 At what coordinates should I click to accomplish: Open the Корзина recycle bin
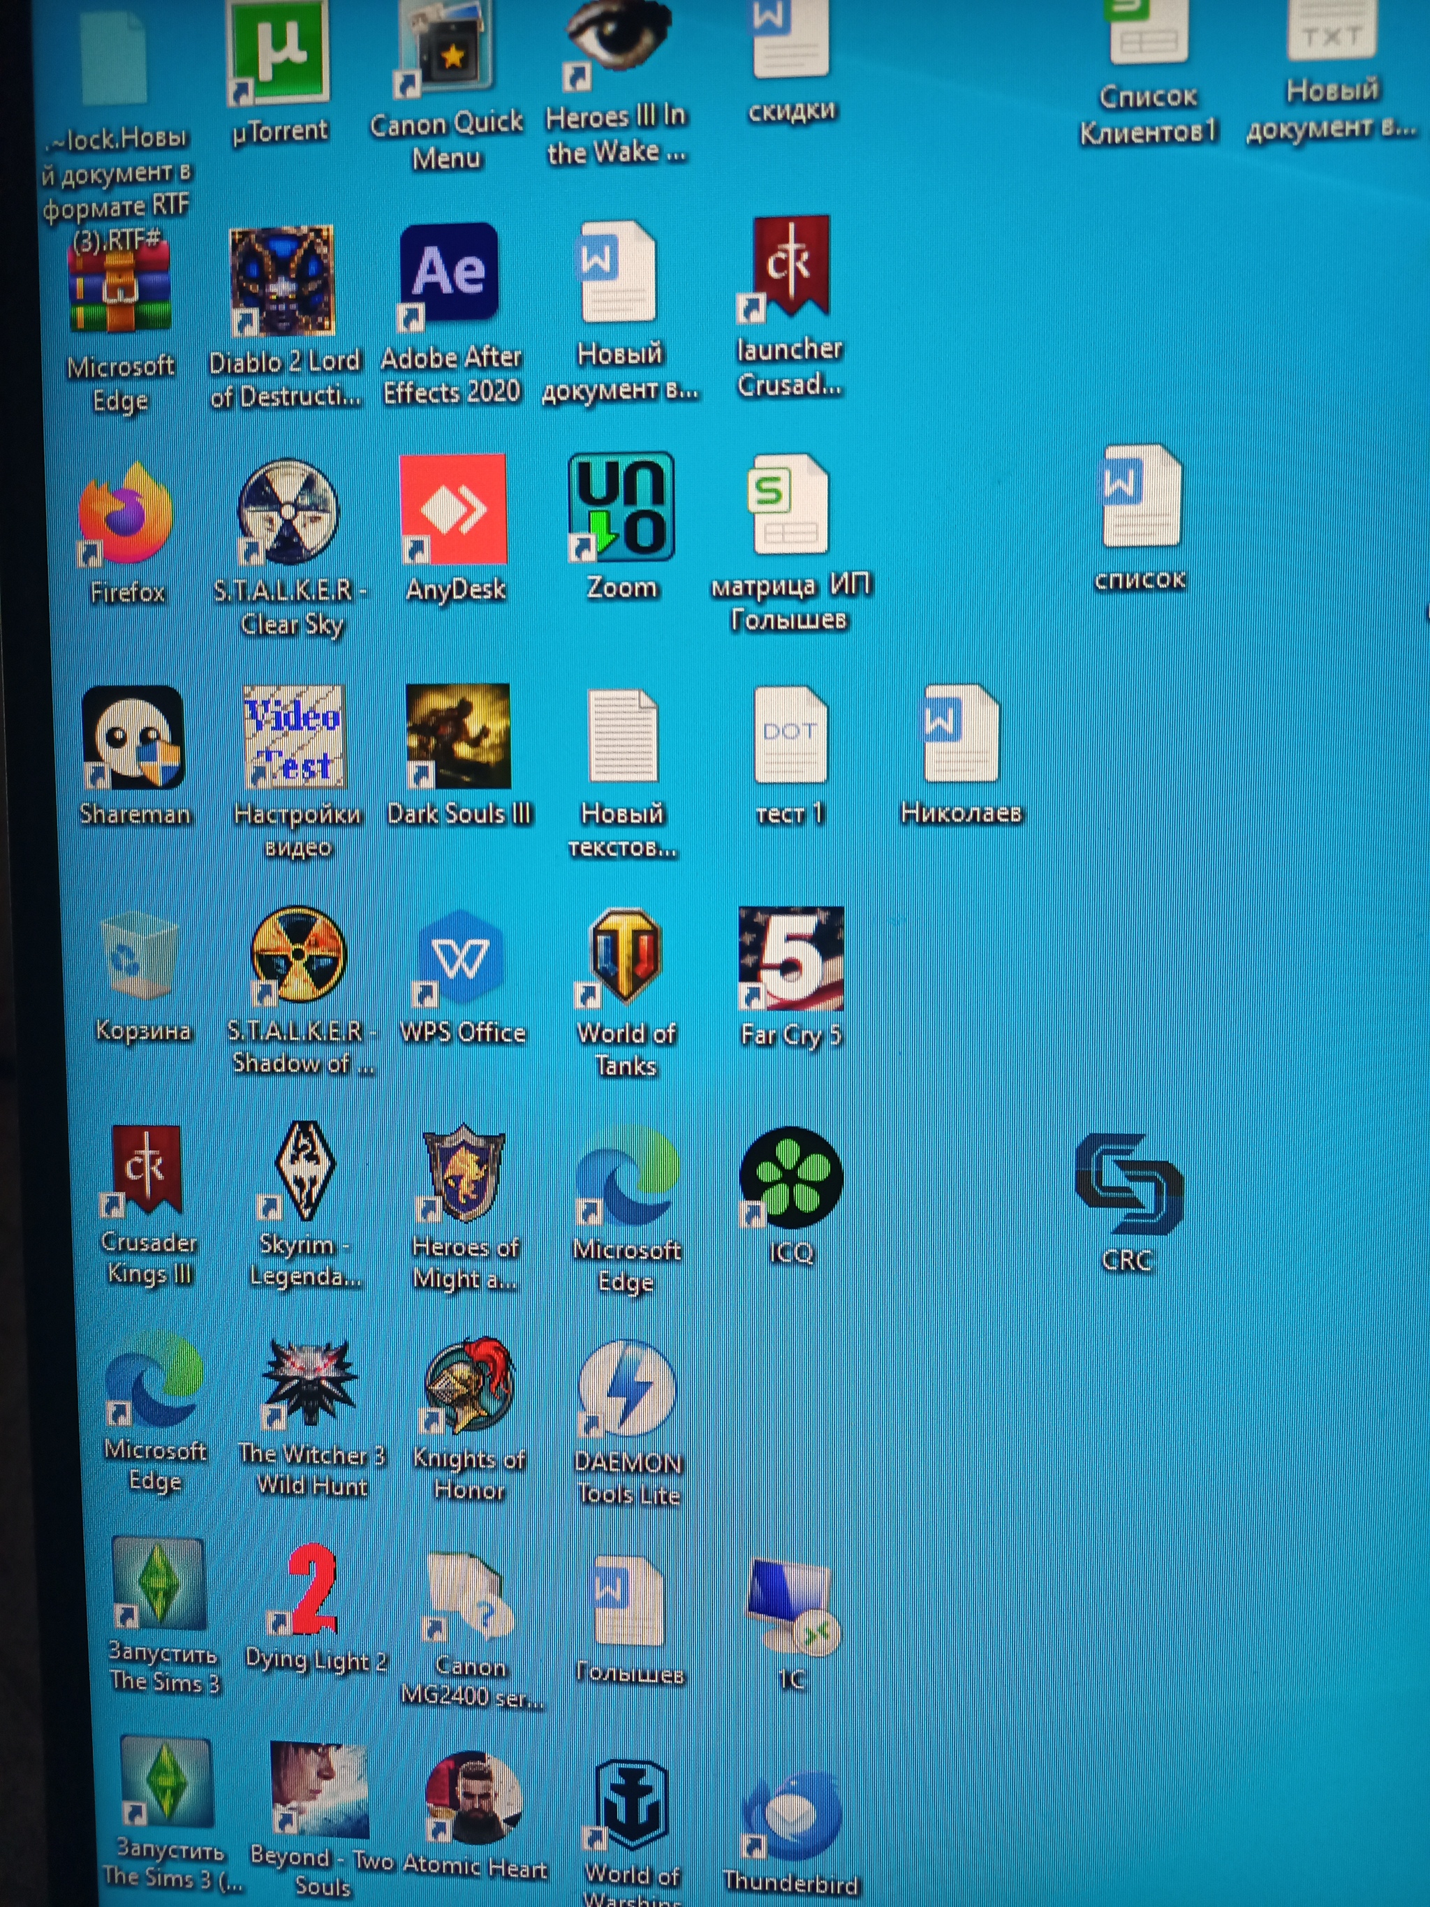[x=140, y=957]
